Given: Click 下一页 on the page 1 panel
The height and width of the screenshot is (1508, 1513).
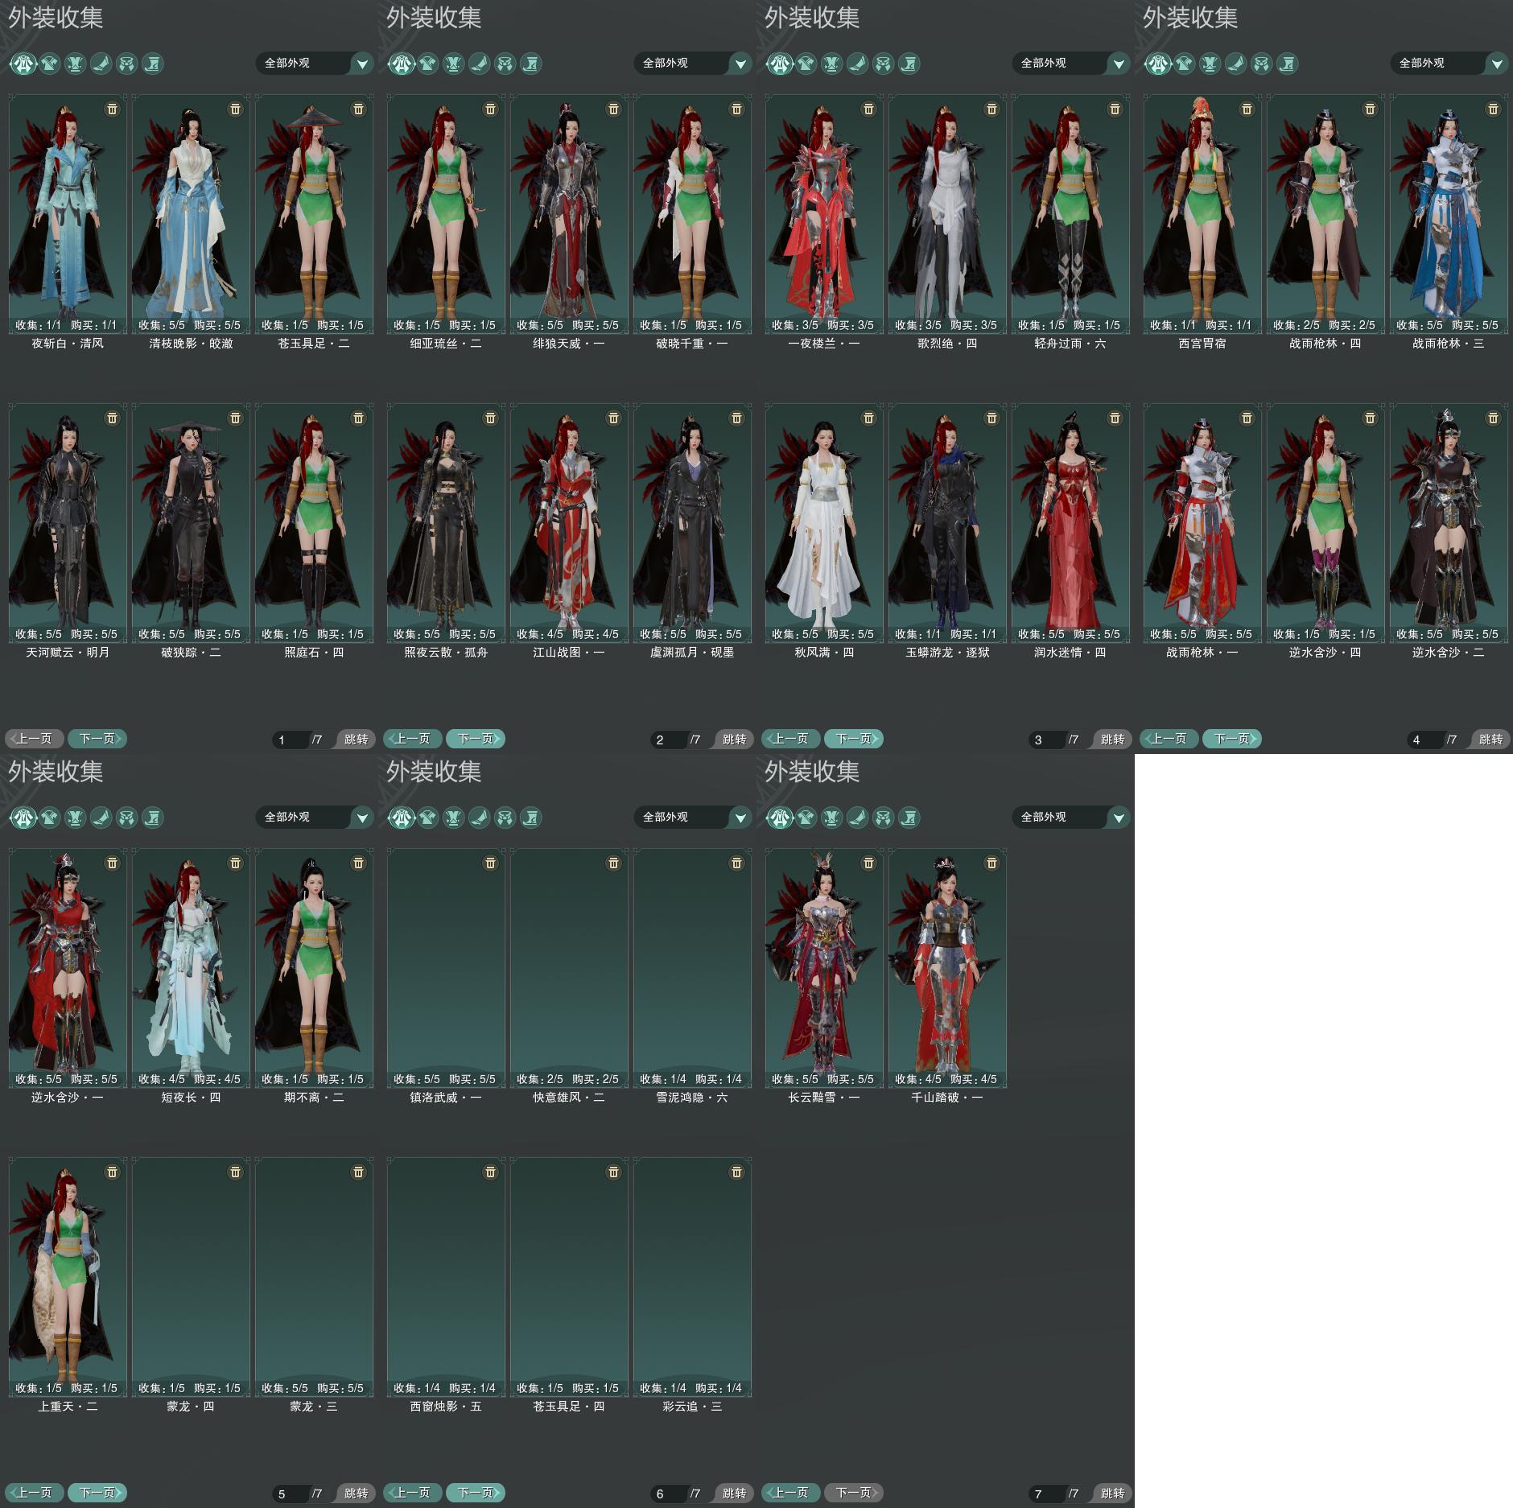Looking at the screenshot, I should click(x=97, y=739).
